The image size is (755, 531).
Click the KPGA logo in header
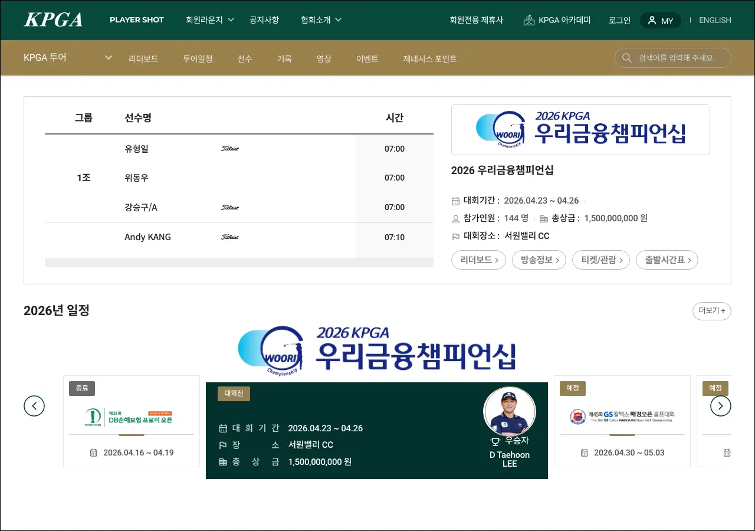(53, 20)
